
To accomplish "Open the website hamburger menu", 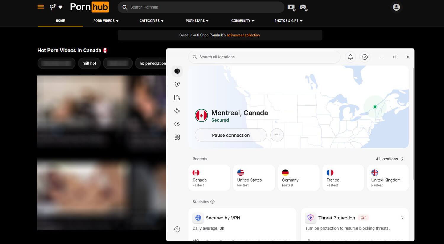I will [41, 7].
